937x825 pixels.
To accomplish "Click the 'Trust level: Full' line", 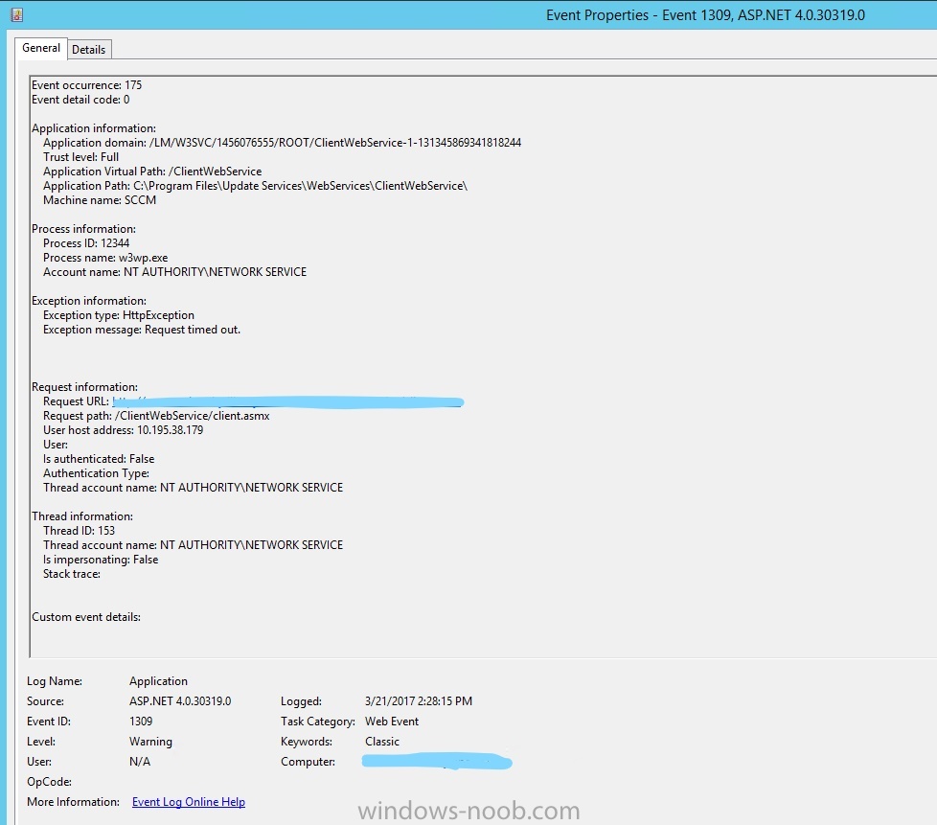I will 80,156.
